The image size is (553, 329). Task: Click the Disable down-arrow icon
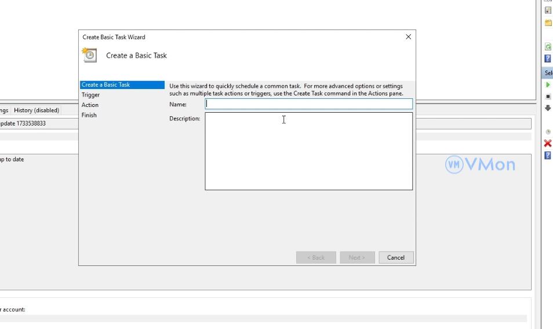pos(548,108)
